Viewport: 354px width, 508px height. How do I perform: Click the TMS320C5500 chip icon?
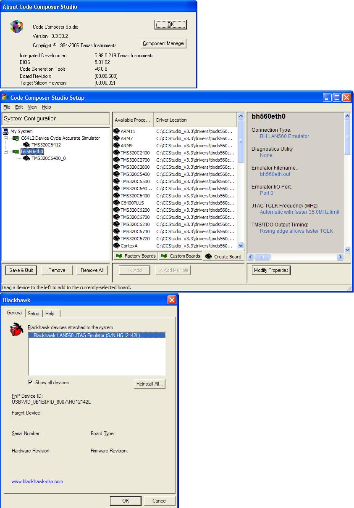click(x=117, y=181)
